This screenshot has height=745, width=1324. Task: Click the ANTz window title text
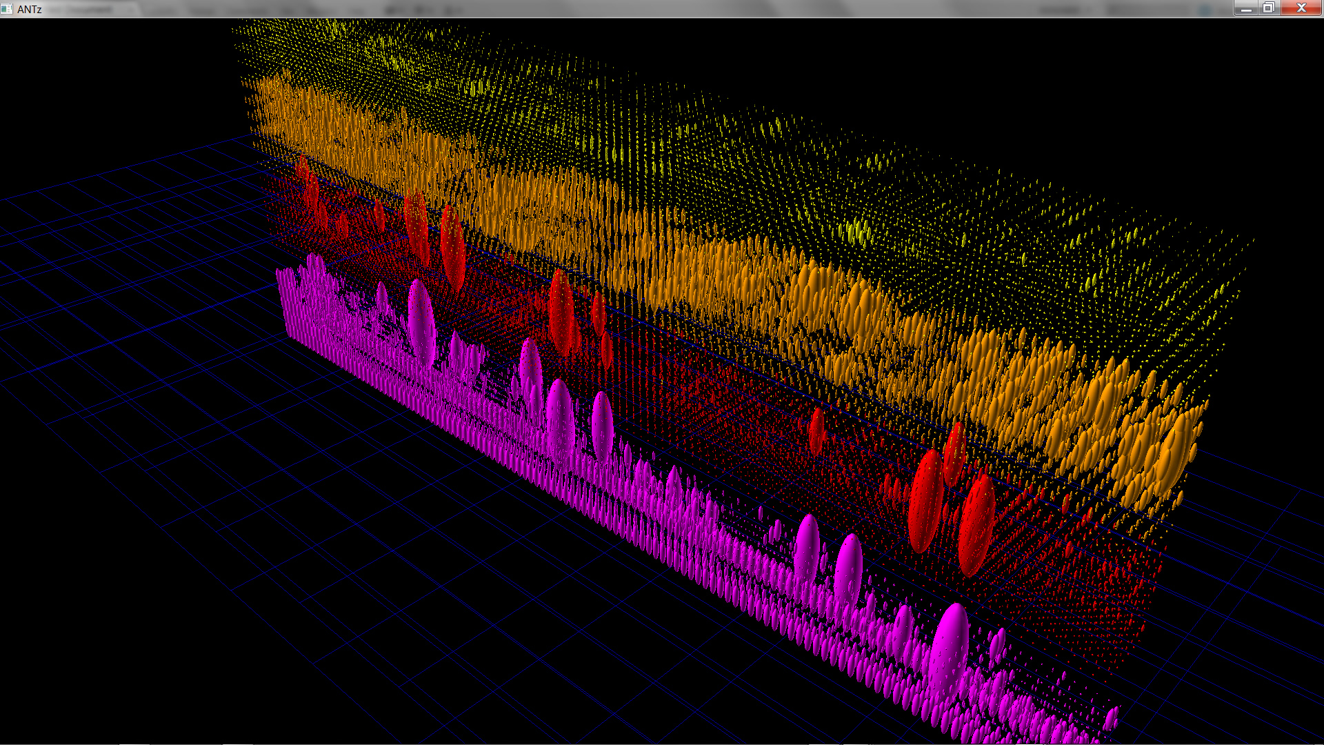pyautogui.click(x=30, y=9)
